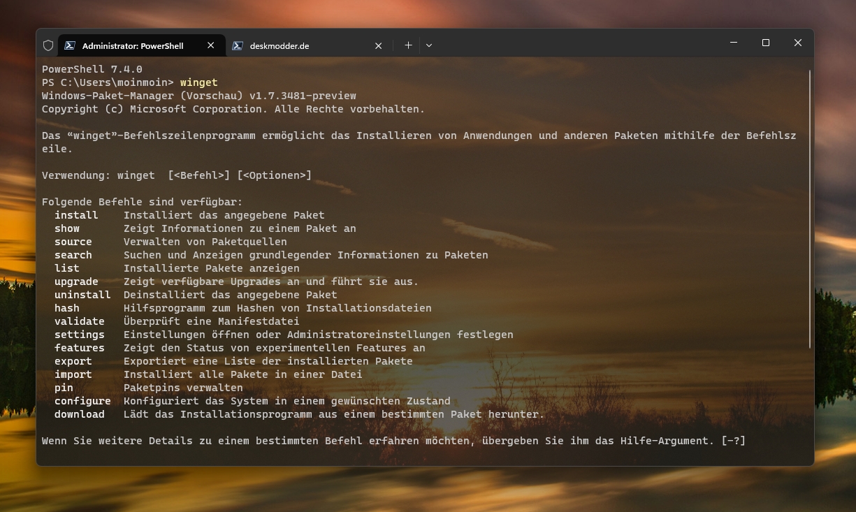Click the 'validate' command name
The image size is (856, 512).
[80, 321]
